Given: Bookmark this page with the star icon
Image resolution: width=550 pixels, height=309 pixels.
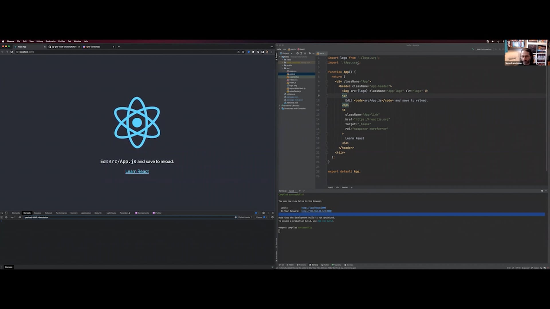Looking at the screenshot, I should pyautogui.click(x=243, y=52).
